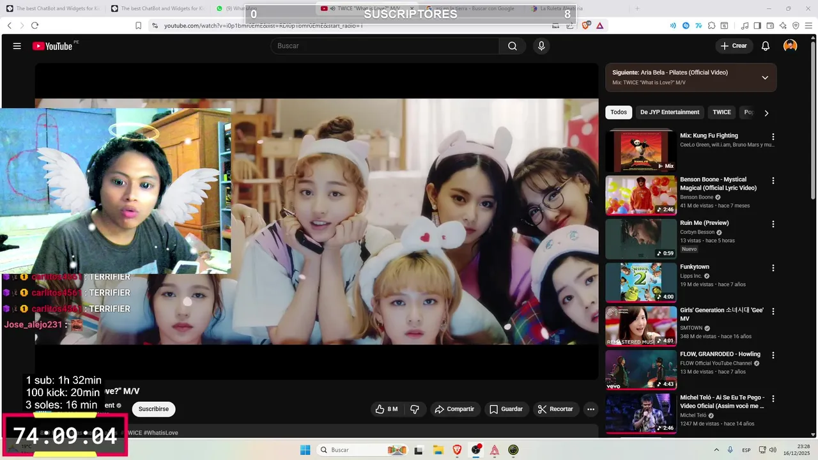Image resolution: width=818 pixels, height=460 pixels.
Task: Open File Explorer from the taskbar
Action: coord(438,450)
